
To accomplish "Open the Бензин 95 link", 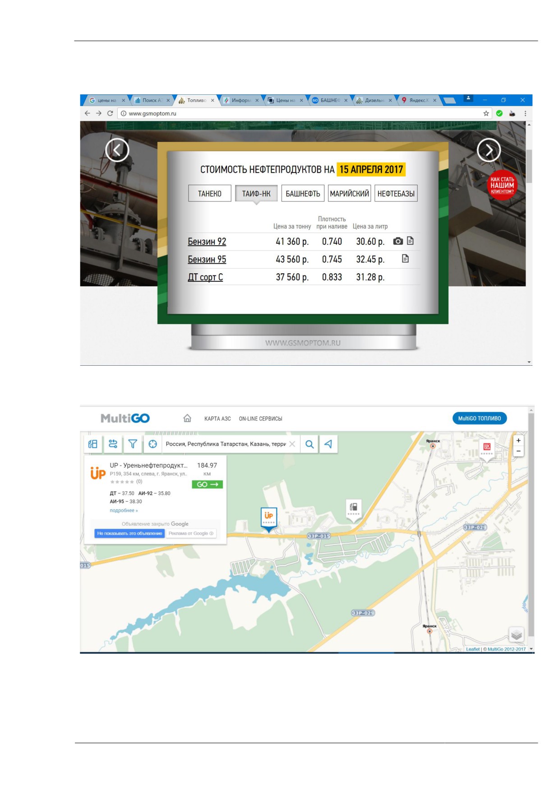I will (x=207, y=259).
